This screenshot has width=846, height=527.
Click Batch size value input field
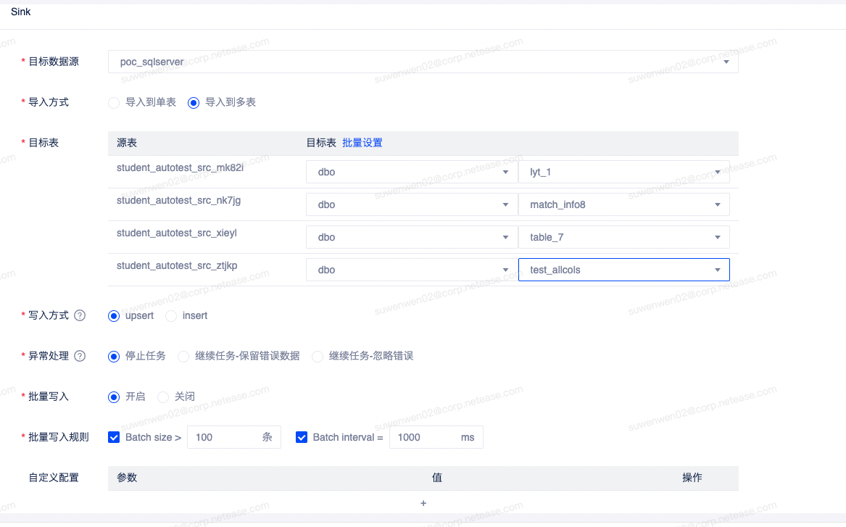pos(225,438)
